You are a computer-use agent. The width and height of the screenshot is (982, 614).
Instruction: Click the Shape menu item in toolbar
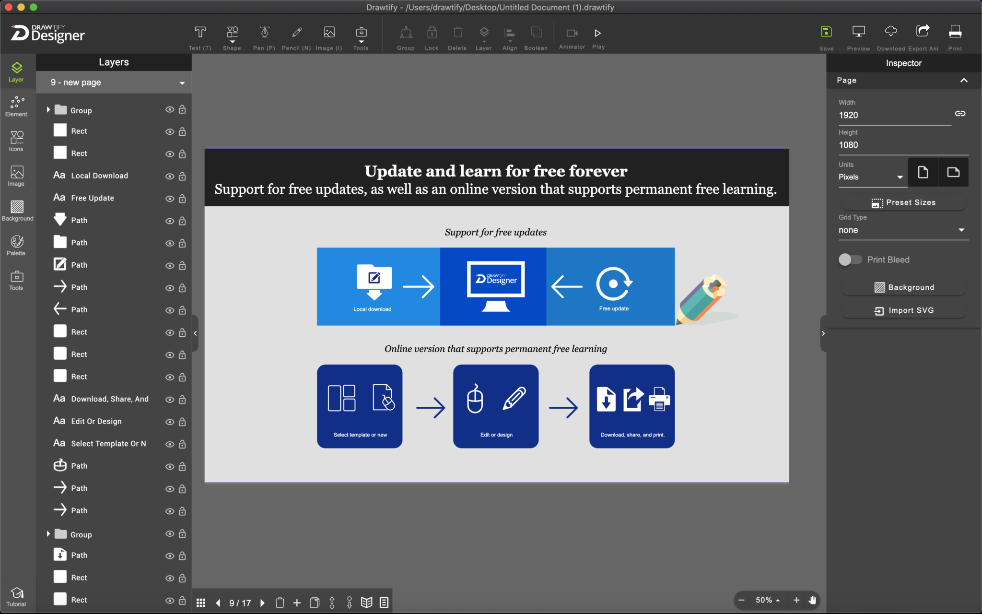point(233,37)
